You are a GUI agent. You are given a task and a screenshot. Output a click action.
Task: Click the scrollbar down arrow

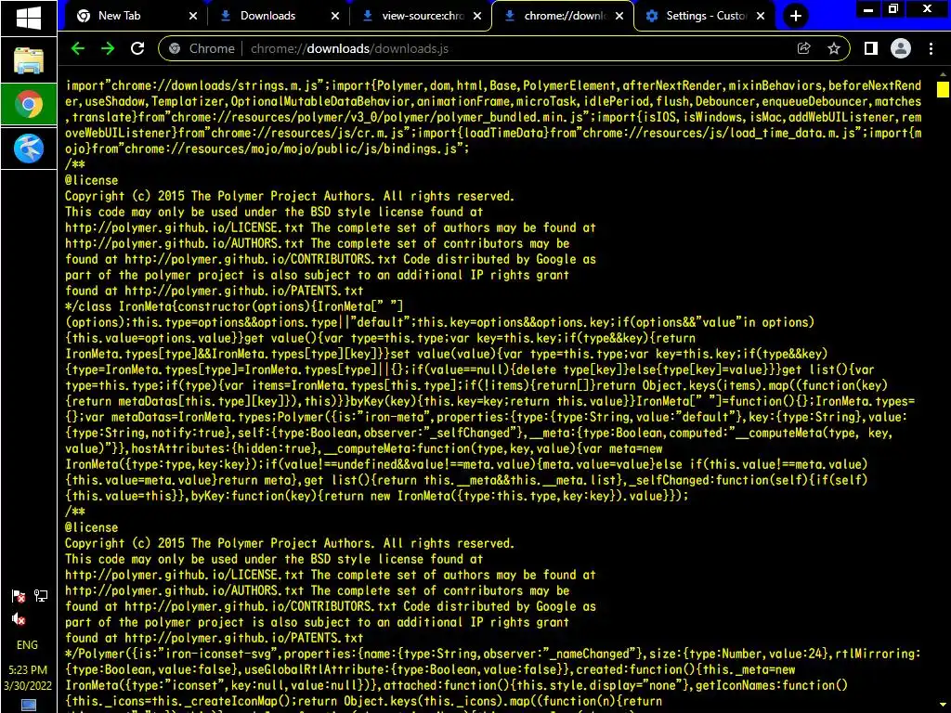click(x=943, y=707)
